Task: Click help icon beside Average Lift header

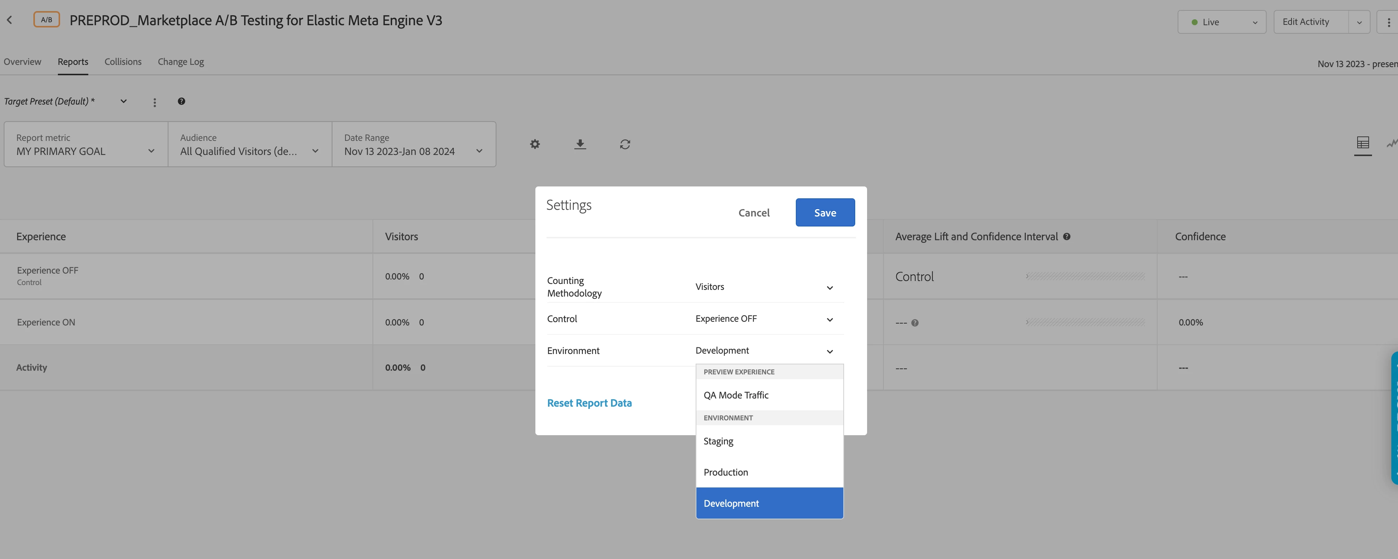Action: pos(1066,236)
